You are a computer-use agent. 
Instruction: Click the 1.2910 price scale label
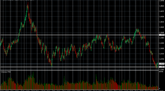(162, 54)
